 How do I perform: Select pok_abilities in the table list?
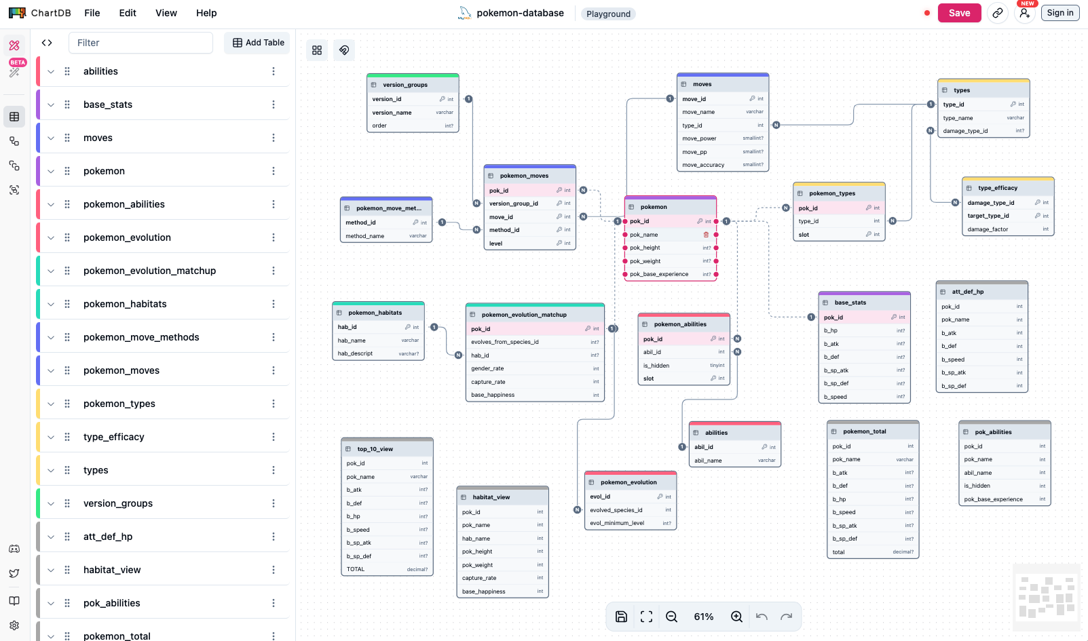(112, 603)
